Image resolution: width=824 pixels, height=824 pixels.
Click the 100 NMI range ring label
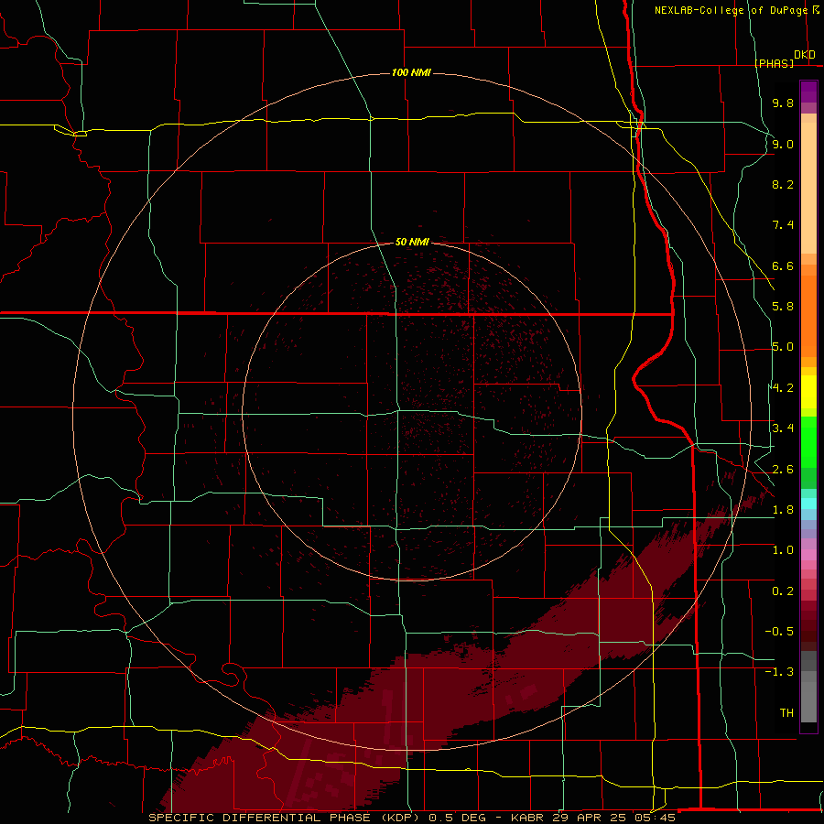pos(411,72)
